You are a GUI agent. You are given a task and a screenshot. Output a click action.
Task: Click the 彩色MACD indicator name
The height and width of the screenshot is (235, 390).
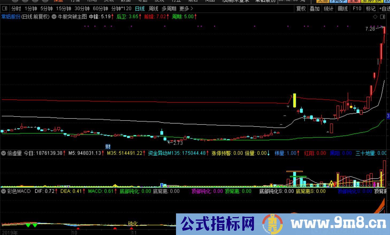[19, 191]
